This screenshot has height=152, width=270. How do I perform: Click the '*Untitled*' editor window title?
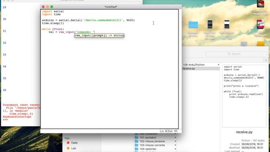(x=111, y=7)
